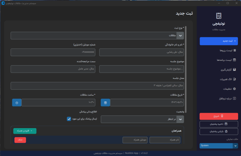
Task: Click the حالت نمایش label
Action: 232,139
